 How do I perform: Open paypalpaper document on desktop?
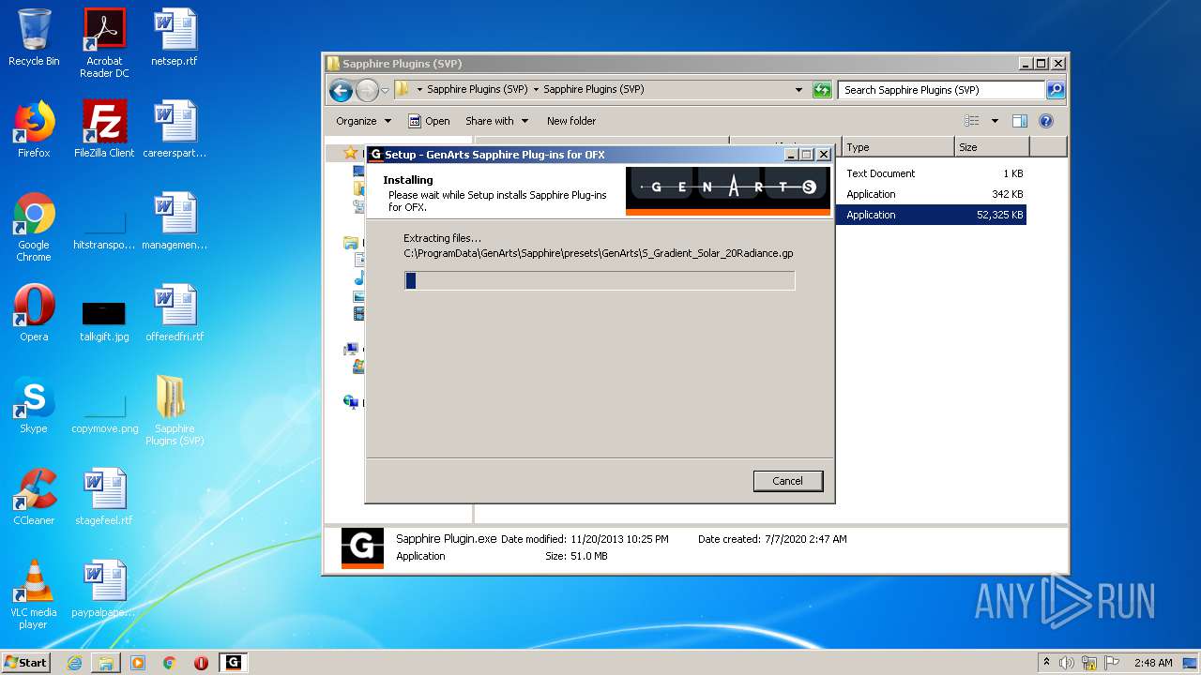click(x=104, y=589)
